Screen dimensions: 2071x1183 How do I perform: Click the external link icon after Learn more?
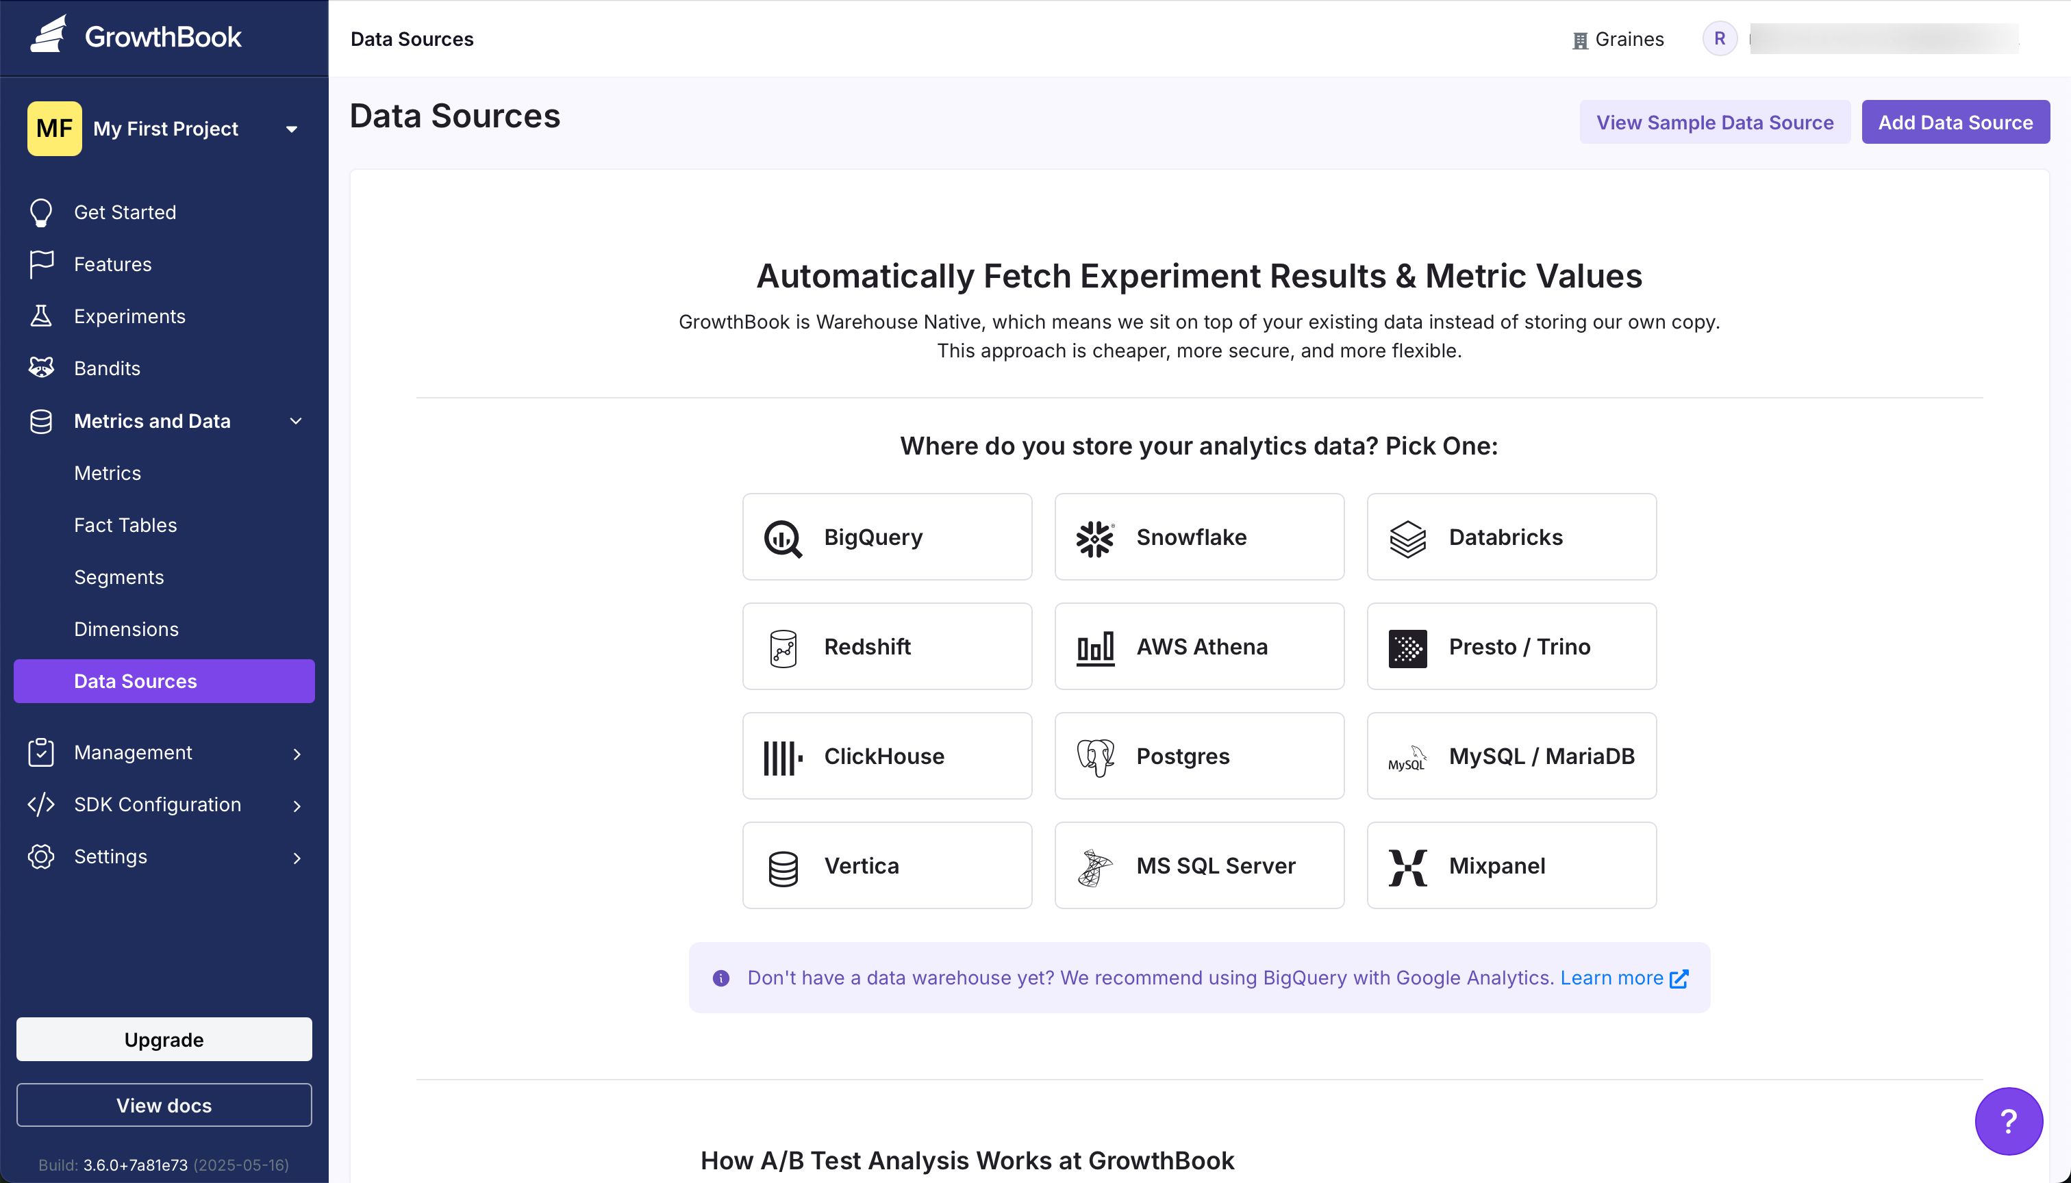point(1679,978)
